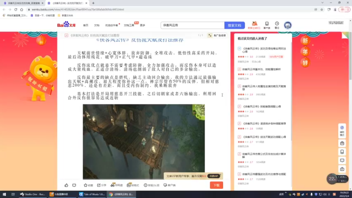Reload the page with browser refresh icon

16,9
